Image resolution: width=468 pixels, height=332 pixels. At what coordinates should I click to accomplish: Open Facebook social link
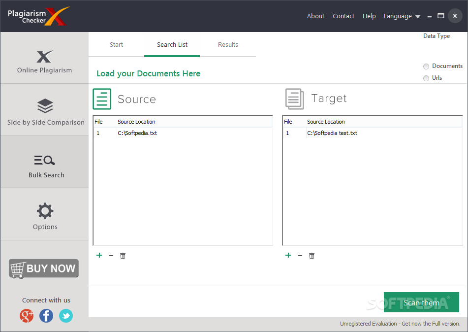tap(46, 316)
